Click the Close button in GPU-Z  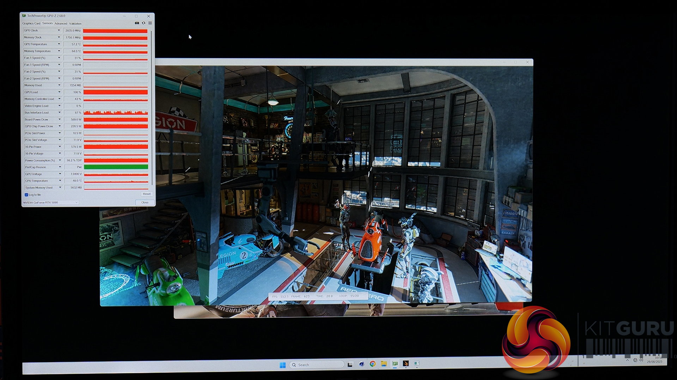pos(145,202)
